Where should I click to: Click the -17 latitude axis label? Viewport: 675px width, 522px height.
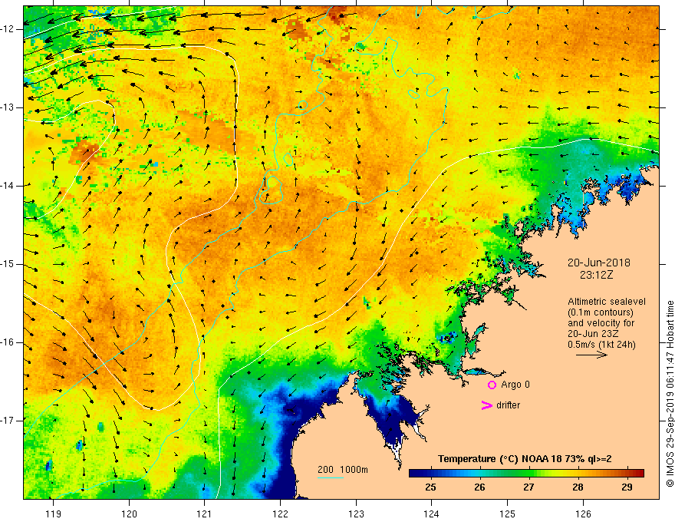pyautogui.click(x=8, y=421)
